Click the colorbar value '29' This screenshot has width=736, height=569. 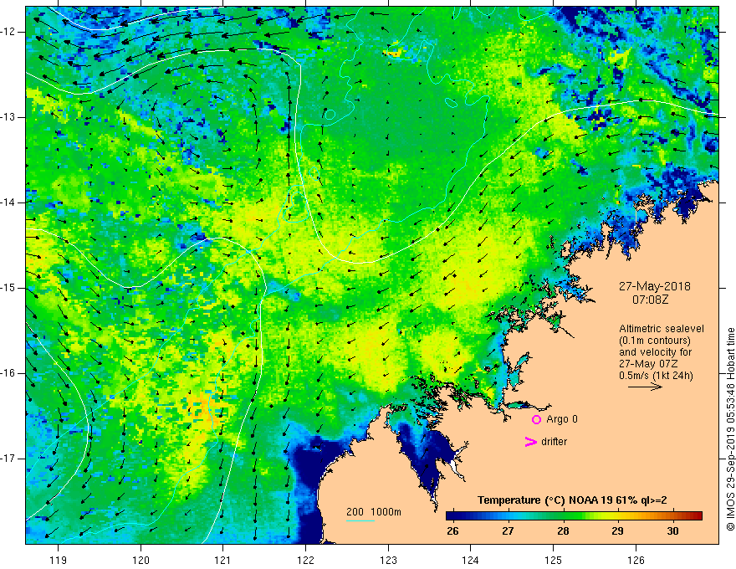point(618,531)
